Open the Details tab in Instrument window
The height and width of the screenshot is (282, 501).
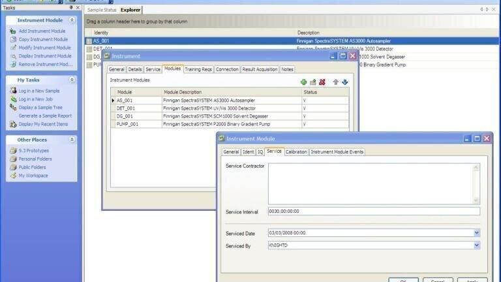coord(135,69)
